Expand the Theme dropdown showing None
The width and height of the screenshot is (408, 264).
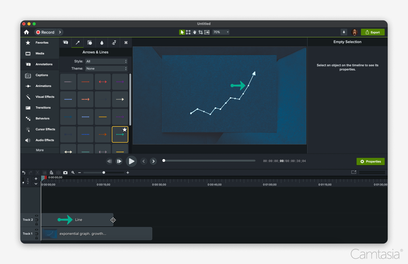pos(107,69)
